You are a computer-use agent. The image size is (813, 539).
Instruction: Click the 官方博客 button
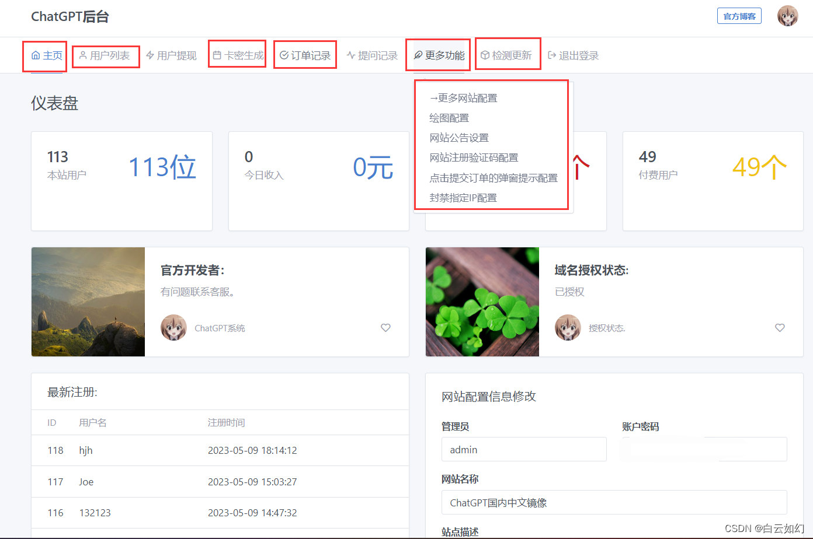[739, 16]
